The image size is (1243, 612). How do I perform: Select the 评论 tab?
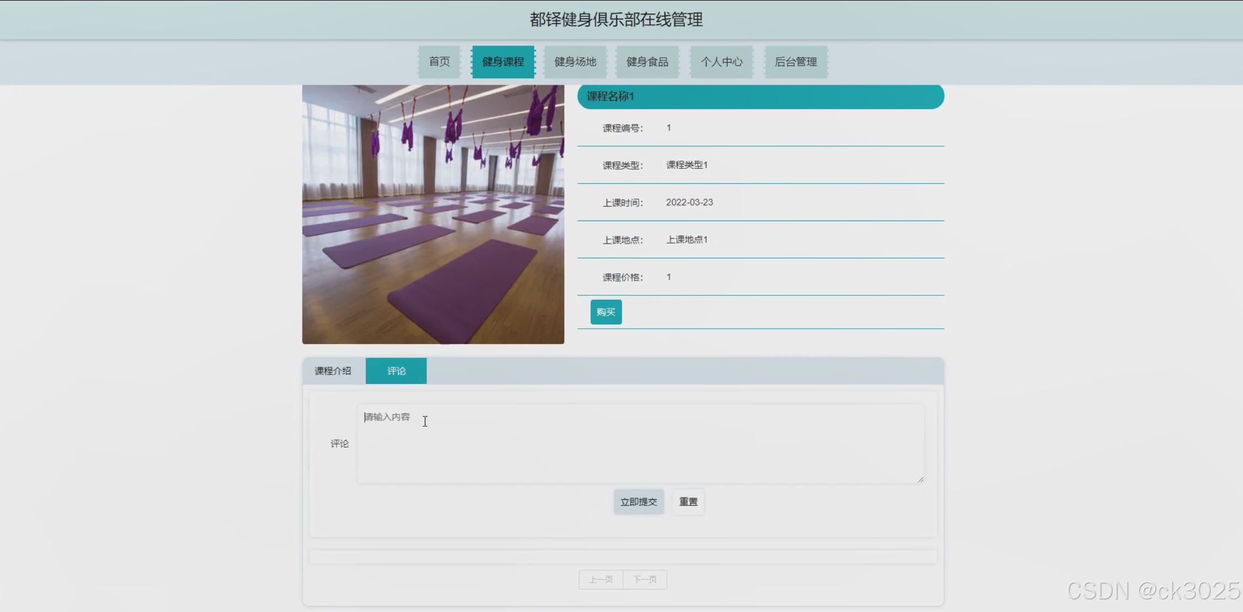396,371
